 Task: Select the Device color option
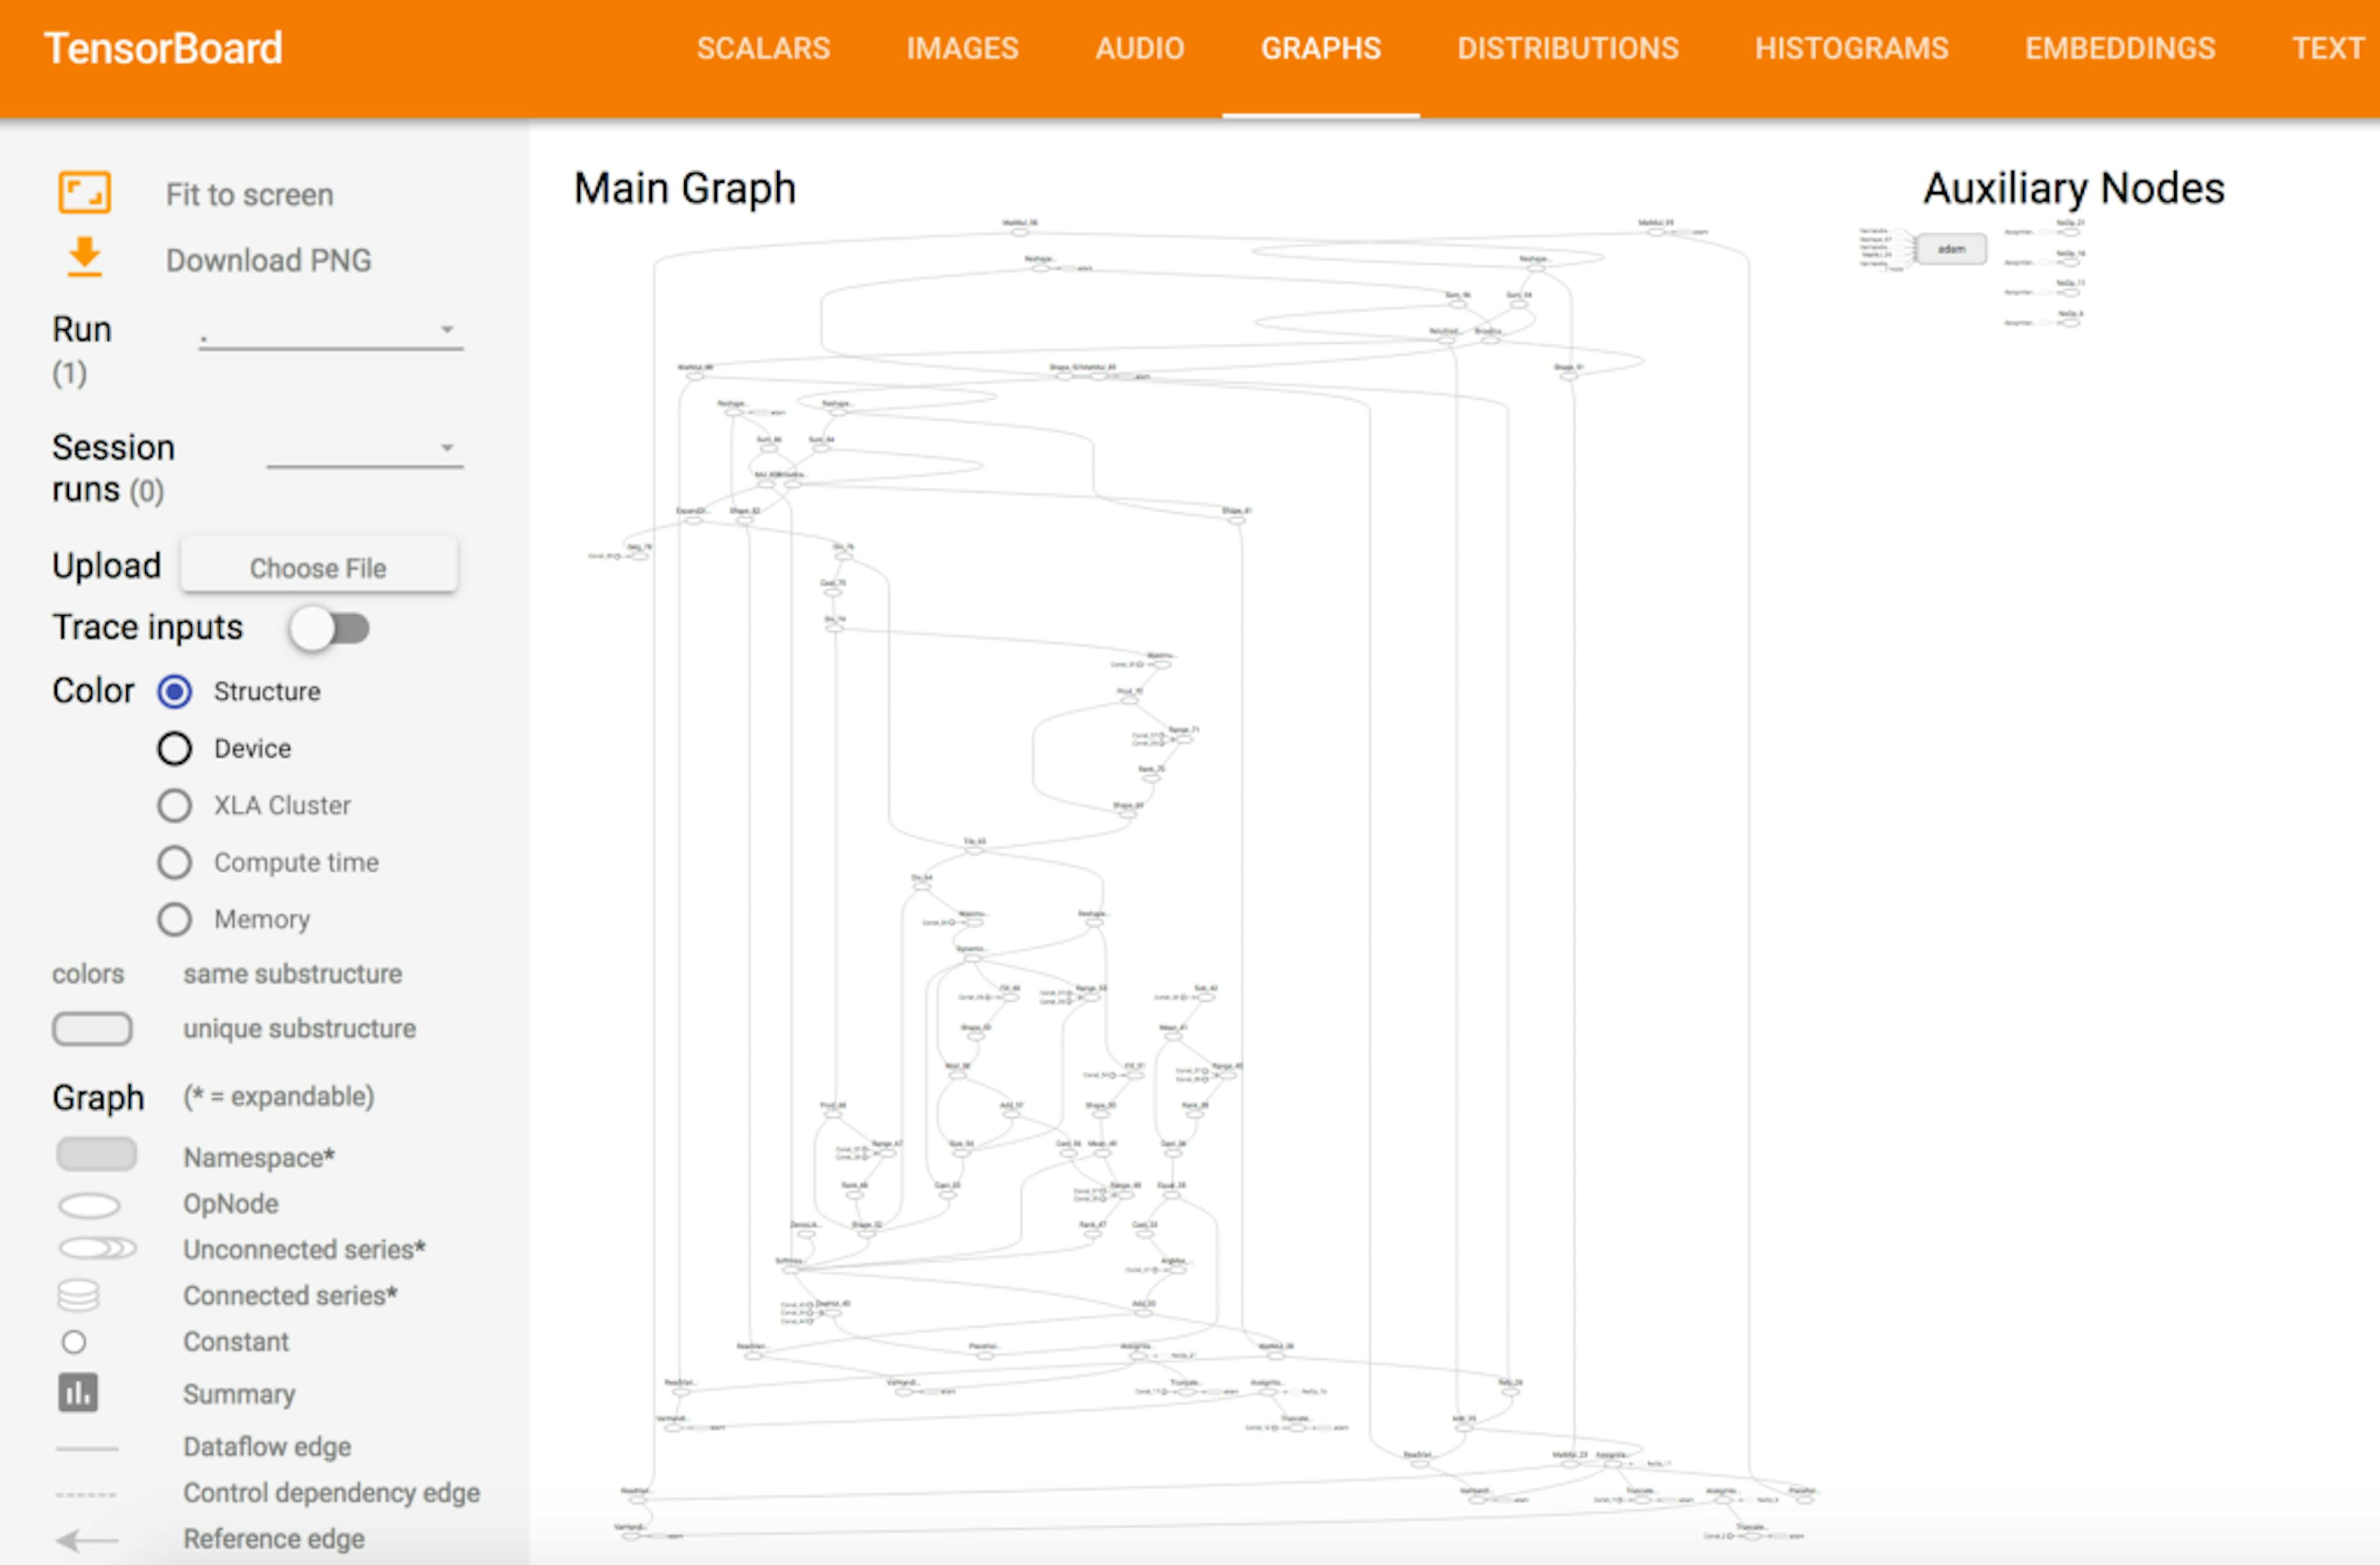175,748
